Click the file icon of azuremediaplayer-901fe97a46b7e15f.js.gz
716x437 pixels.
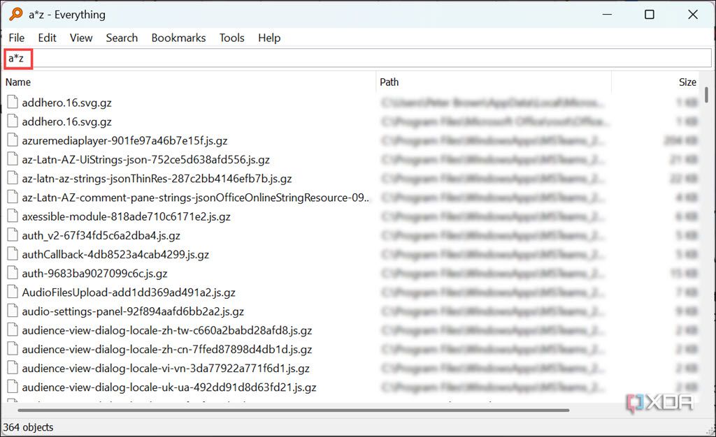click(13, 140)
